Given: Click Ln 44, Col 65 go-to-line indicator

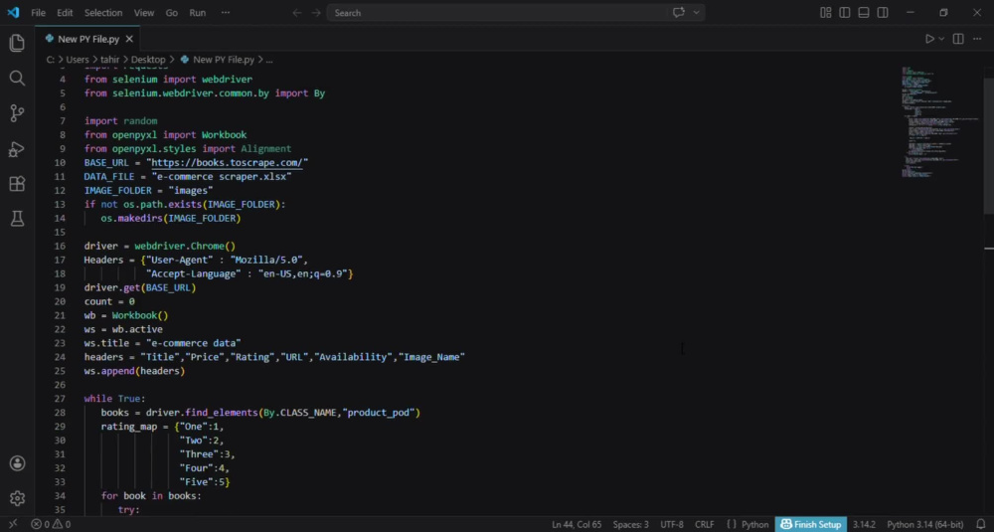Looking at the screenshot, I should click(x=577, y=524).
